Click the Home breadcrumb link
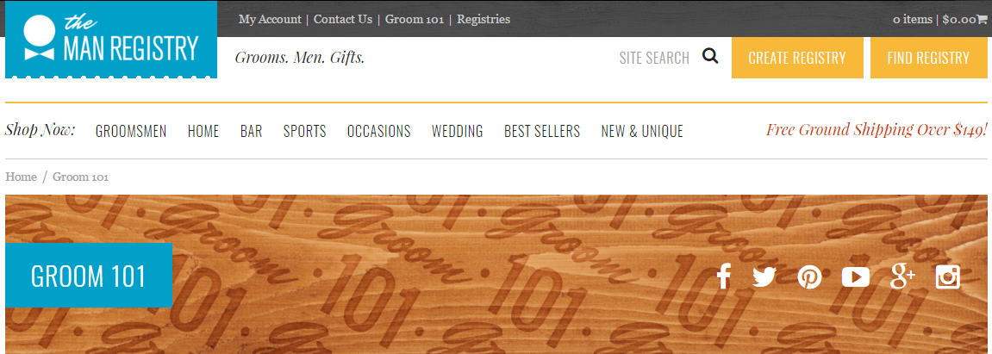This screenshot has width=992, height=354. [21, 177]
